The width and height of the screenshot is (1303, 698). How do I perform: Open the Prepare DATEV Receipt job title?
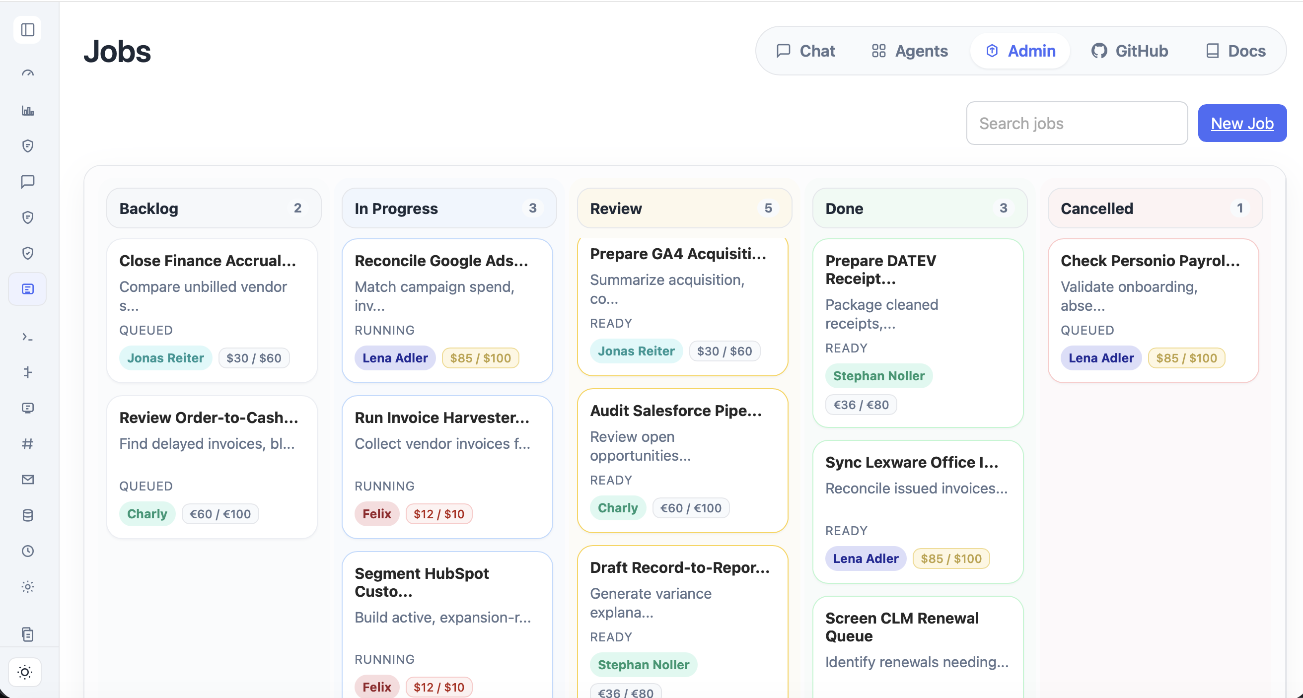[x=880, y=270]
